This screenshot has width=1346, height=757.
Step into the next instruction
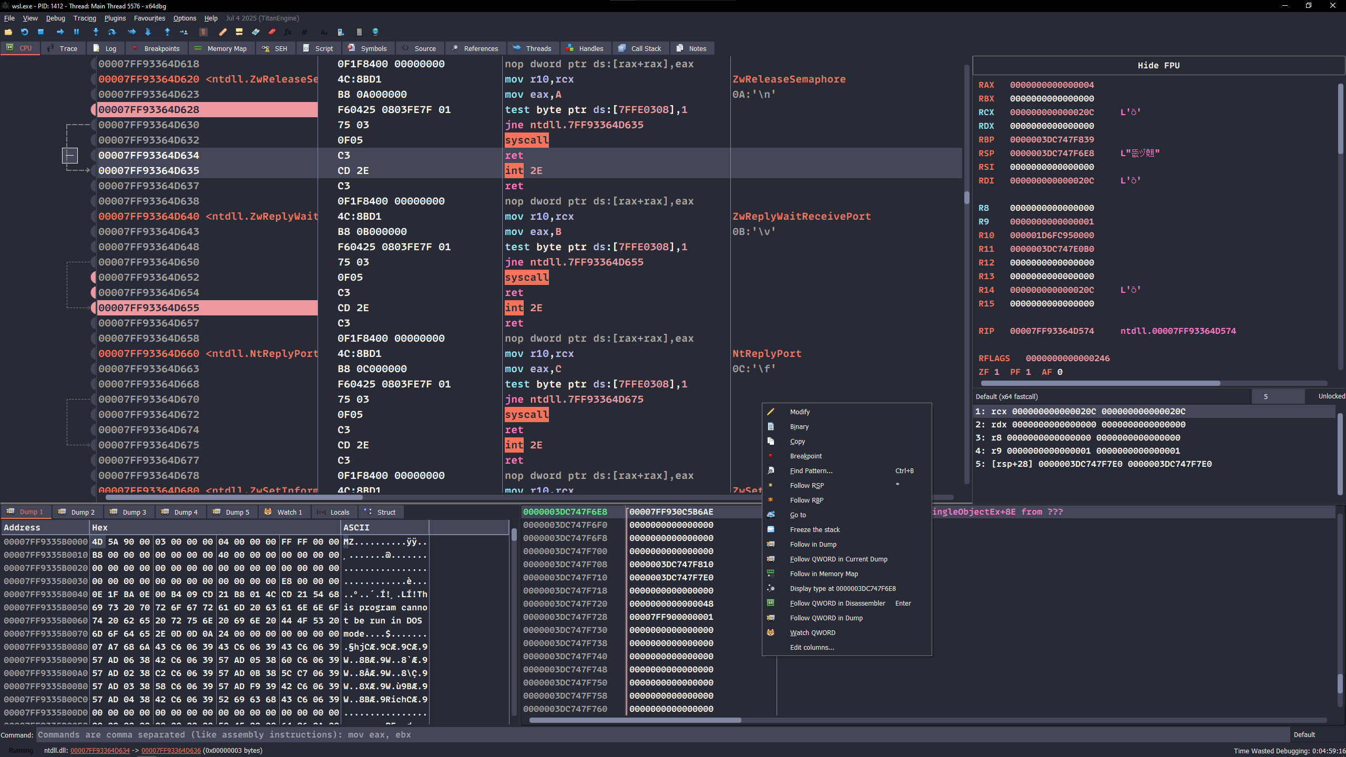96,32
